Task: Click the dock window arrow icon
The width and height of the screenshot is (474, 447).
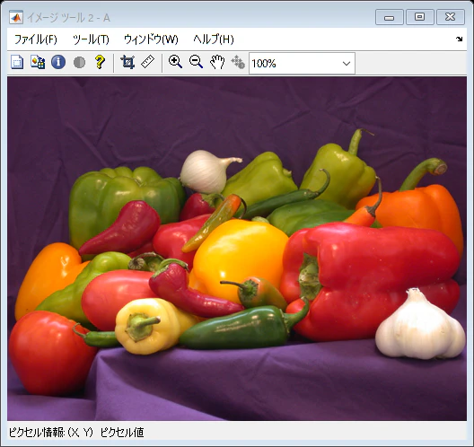Action: click(460, 39)
